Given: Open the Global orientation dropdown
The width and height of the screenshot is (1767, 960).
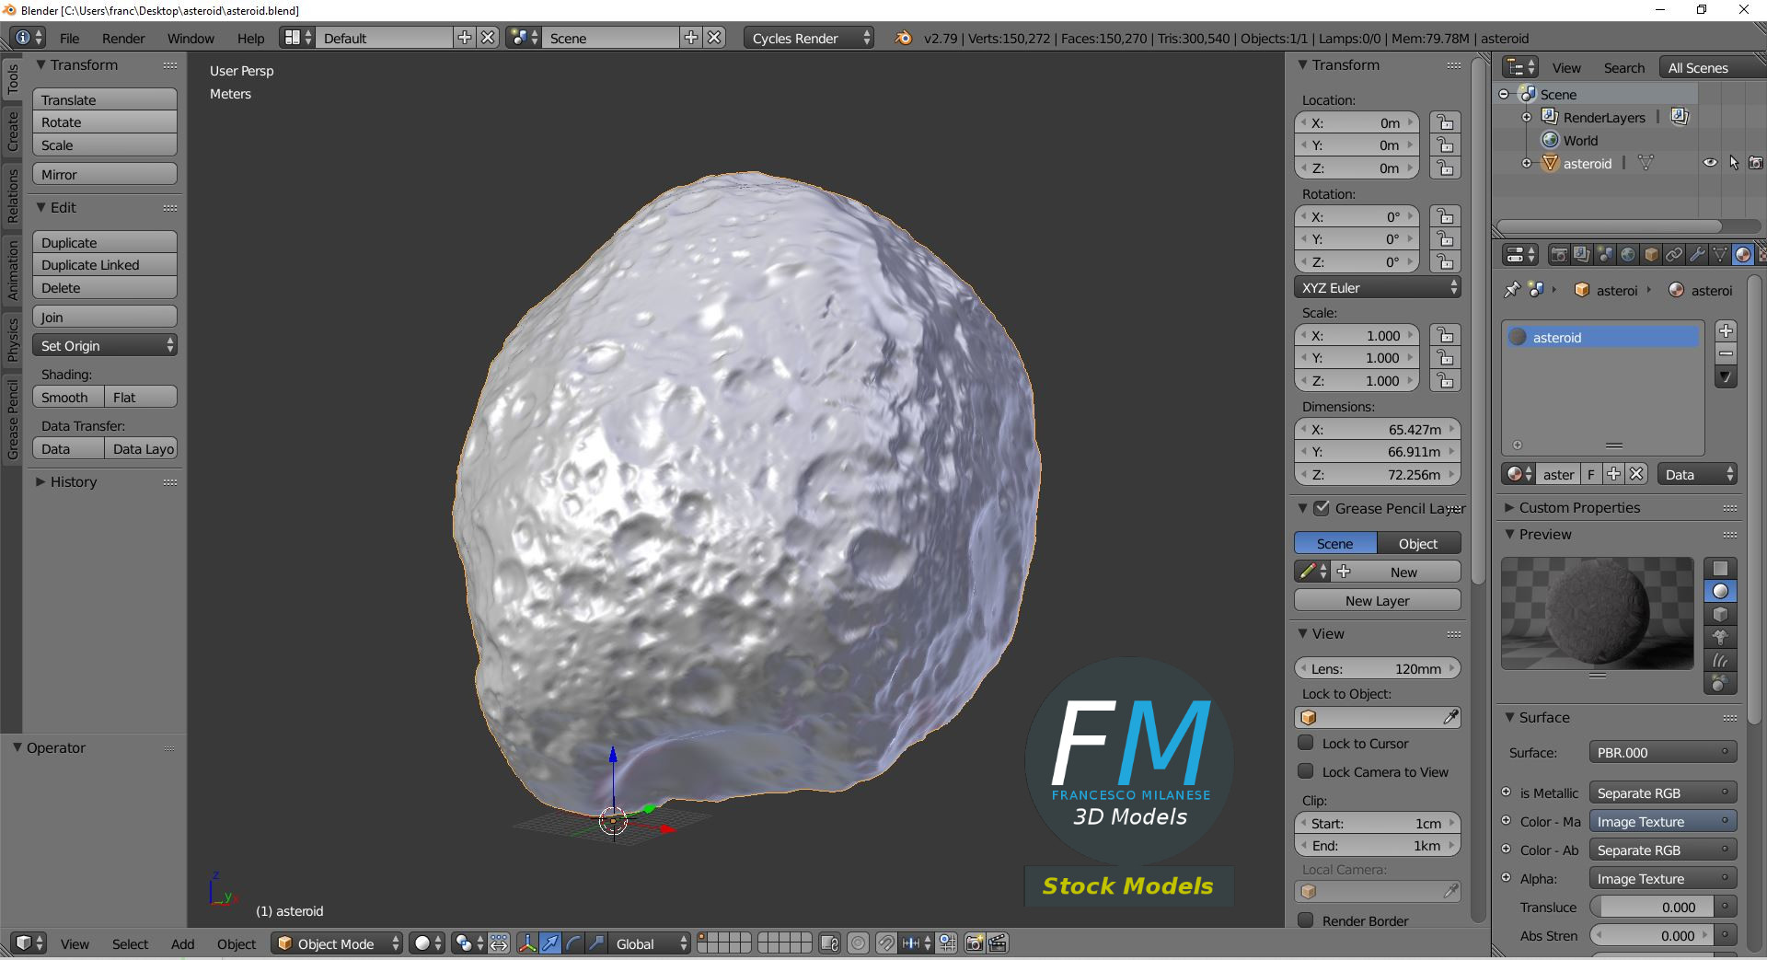Looking at the screenshot, I should 650,943.
